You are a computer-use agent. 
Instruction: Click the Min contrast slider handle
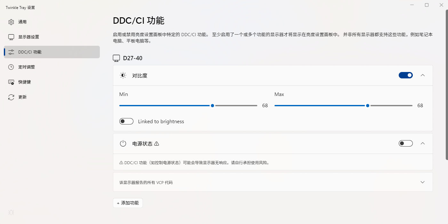click(212, 106)
